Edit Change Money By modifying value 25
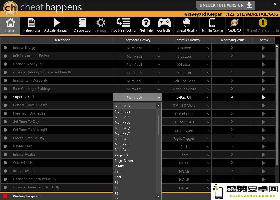 click(232, 64)
